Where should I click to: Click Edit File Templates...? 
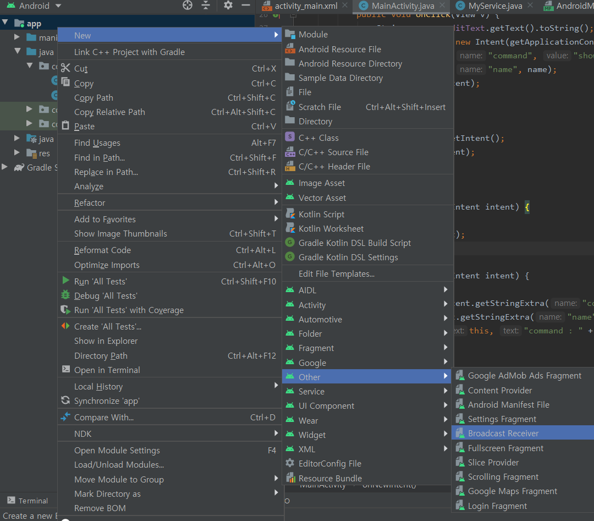[x=367, y=273]
